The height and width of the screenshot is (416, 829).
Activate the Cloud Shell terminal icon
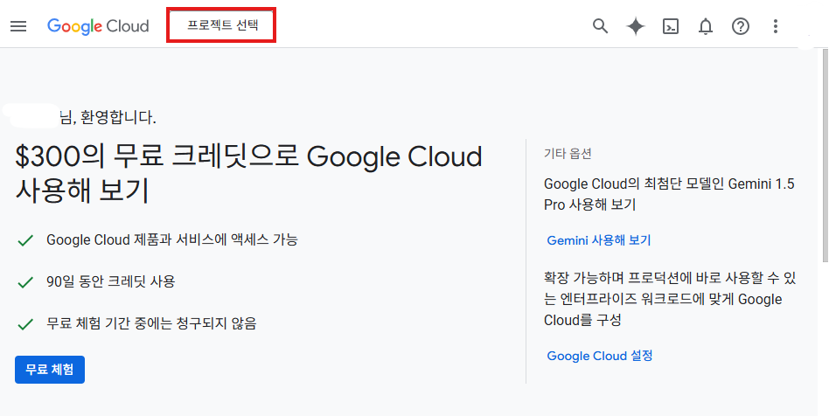coord(671,26)
